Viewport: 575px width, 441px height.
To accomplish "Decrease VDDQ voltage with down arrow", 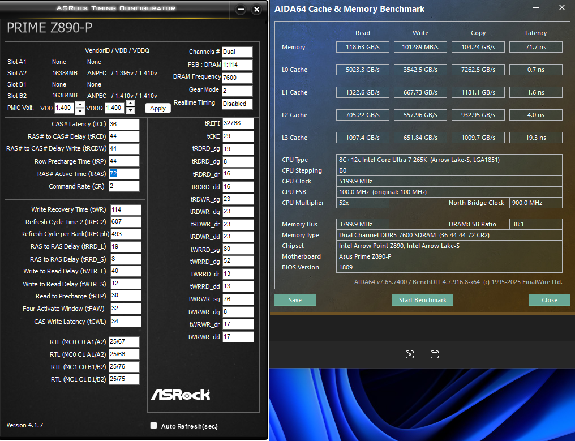I will (130, 110).
